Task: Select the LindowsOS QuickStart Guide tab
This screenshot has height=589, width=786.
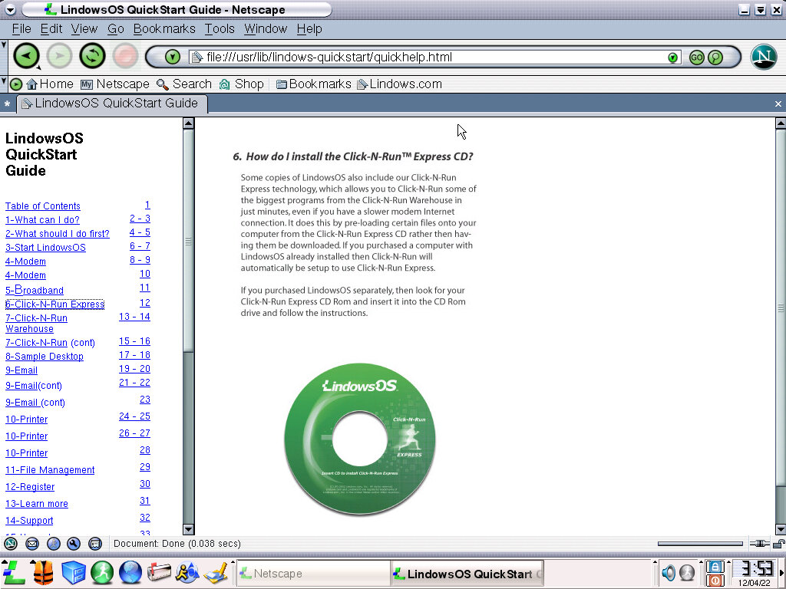Action: (111, 104)
